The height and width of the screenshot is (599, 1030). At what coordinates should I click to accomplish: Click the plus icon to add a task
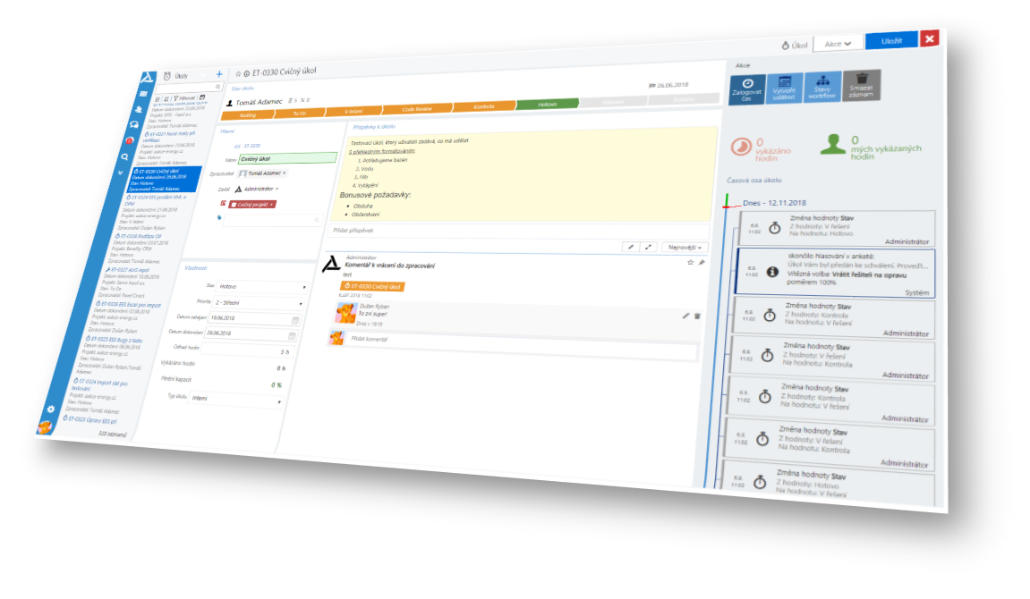click(218, 74)
